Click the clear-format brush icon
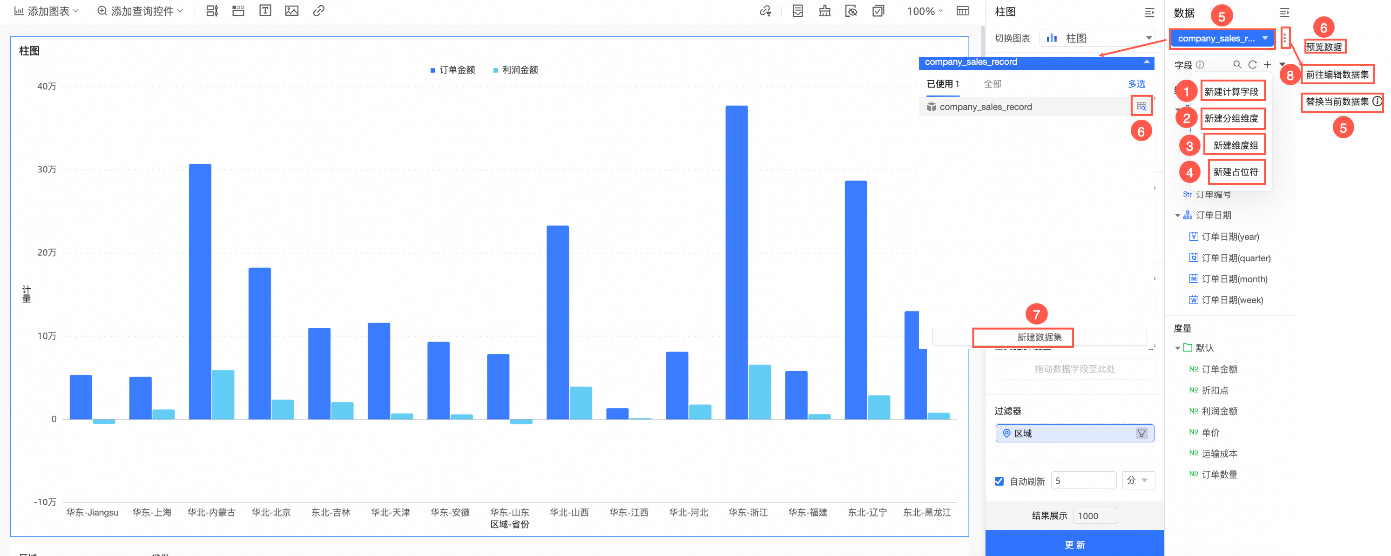 [824, 11]
